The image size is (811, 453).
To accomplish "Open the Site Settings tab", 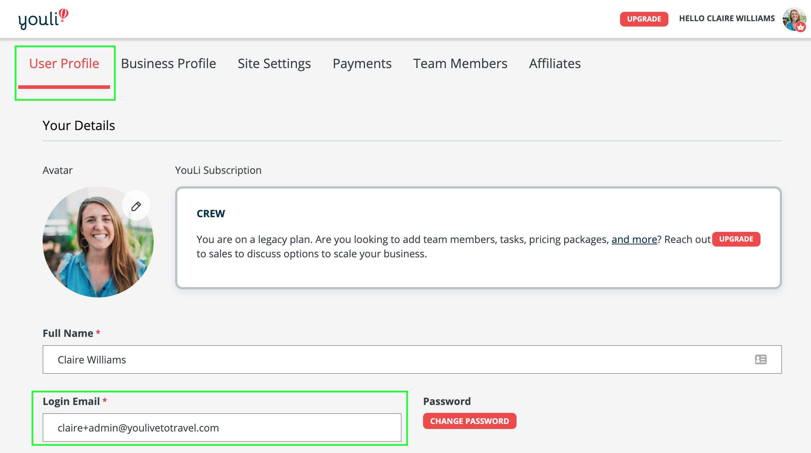I will 274,64.
